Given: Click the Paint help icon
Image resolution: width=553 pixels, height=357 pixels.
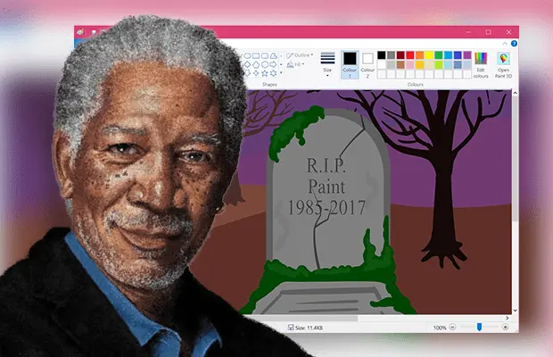Looking at the screenshot, I should coord(514,44).
